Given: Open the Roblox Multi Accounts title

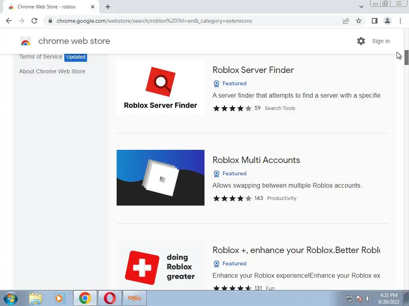Looking at the screenshot, I should pyautogui.click(x=256, y=160).
